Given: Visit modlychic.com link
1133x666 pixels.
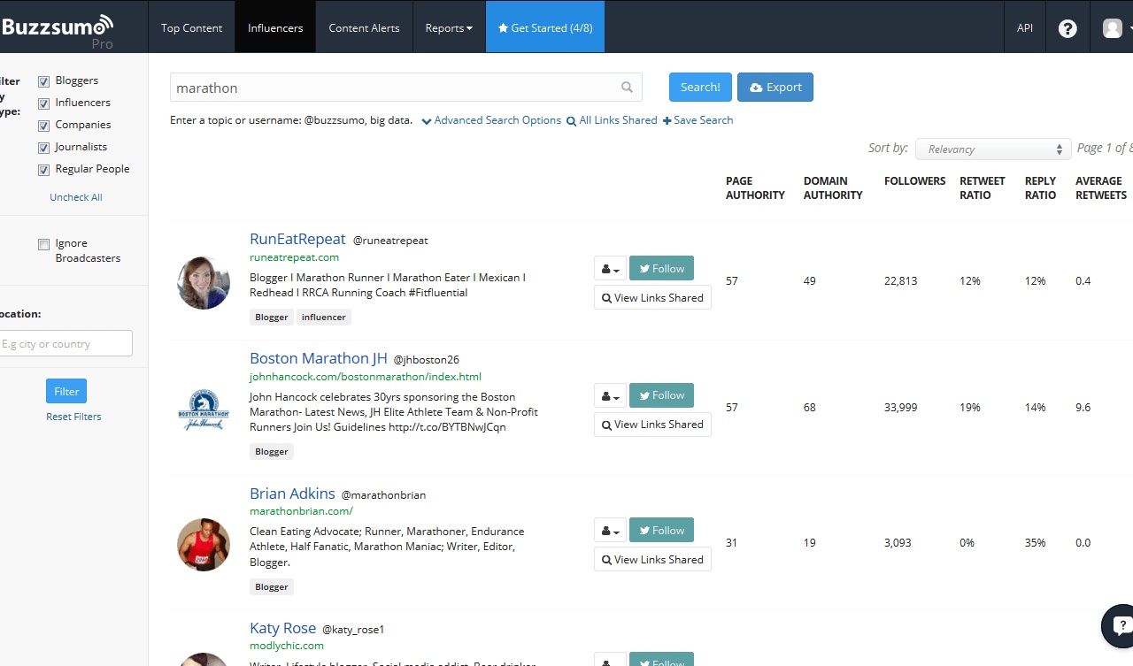Looking at the screenshot, I should click(x=287, y=646).
